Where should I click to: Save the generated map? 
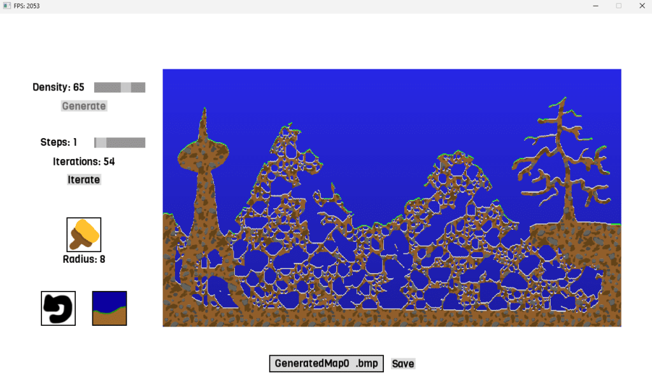(x=403, y=363)
